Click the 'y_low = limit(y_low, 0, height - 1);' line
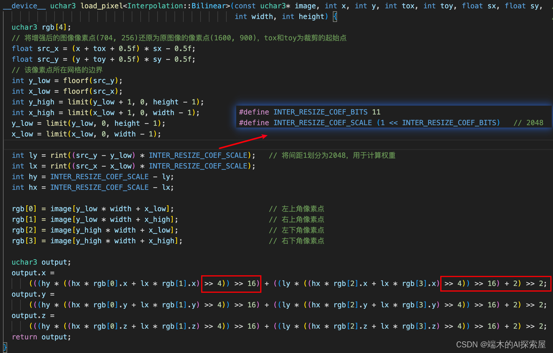Screen dimensions: 553x353 (89, 123)
